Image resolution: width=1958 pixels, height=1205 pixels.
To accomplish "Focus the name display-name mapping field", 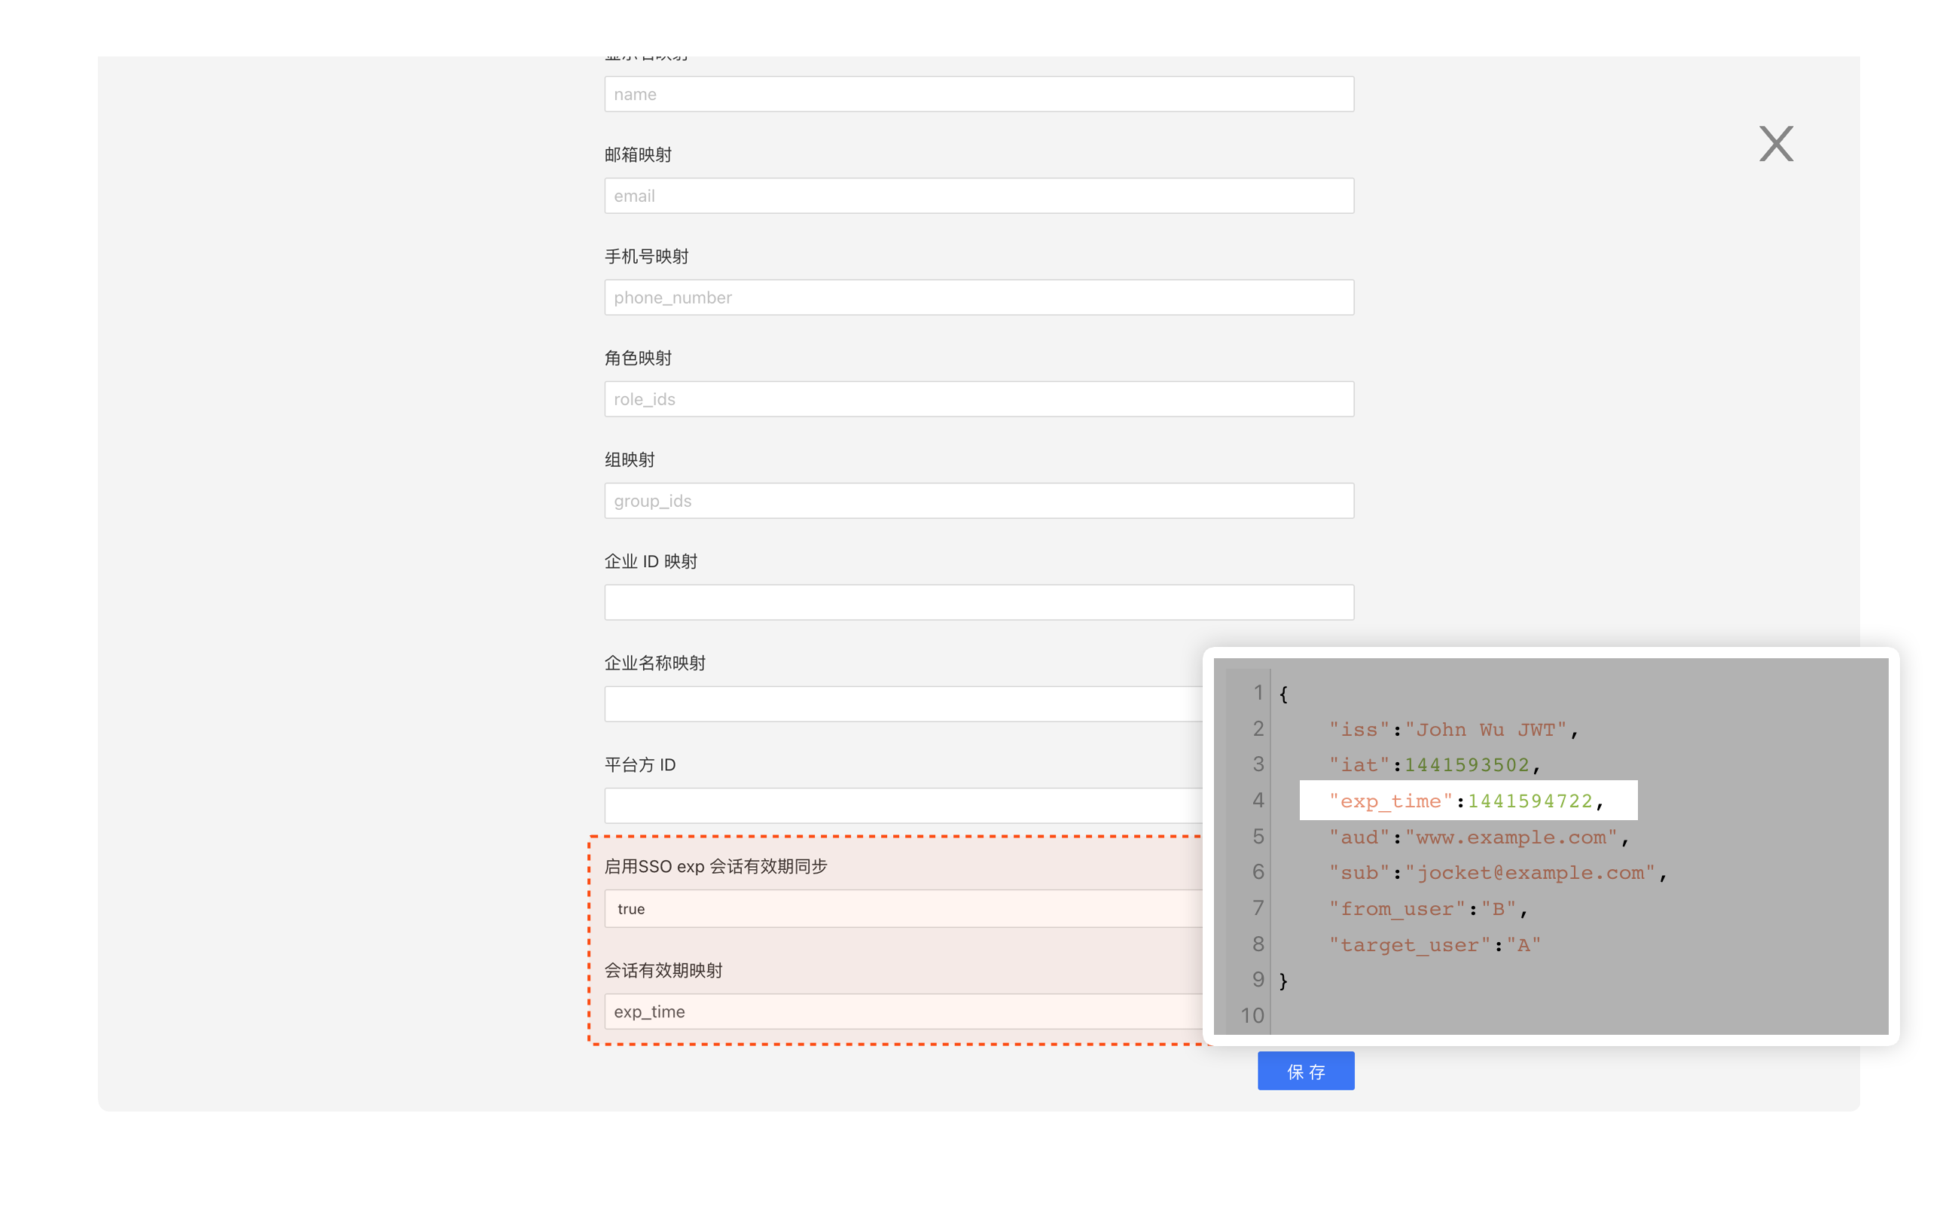I will click(978, 94).
